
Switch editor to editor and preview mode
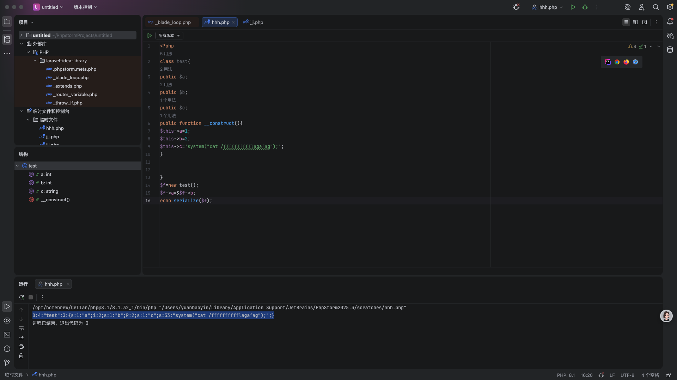pyautogui.click(x=635, y=22)
